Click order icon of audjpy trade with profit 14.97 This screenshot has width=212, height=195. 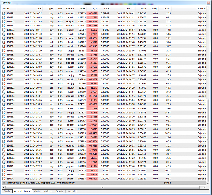4,113
